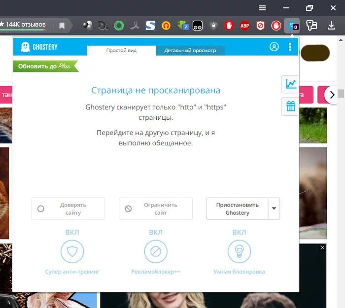Click Приостановить Ghostery button
Viewport: 345px width, 308px height.
pyautogui.click(x=237, y=208)
